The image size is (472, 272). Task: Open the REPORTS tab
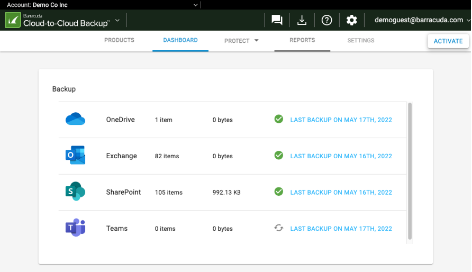click(302, 40)
